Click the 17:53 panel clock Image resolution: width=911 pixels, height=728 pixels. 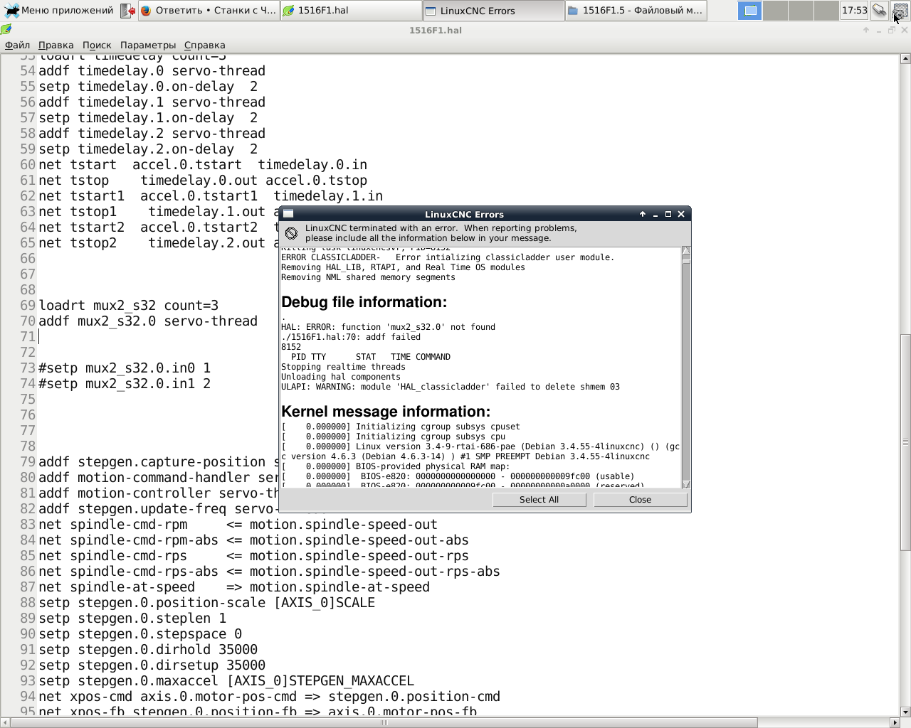point(854,11)
